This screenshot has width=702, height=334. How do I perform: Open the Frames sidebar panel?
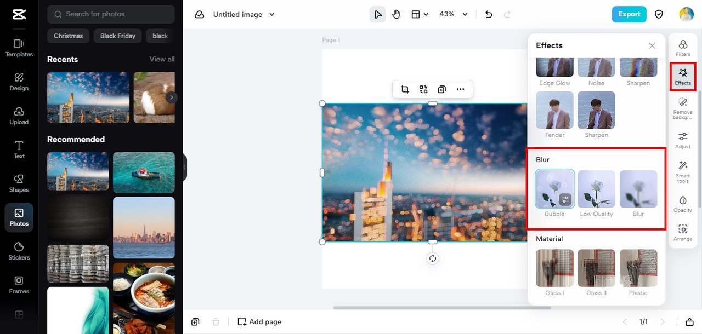[x=19, y=285]
